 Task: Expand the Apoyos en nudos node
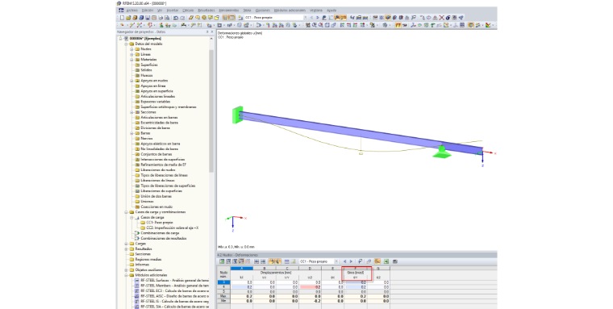click(131, 81)
